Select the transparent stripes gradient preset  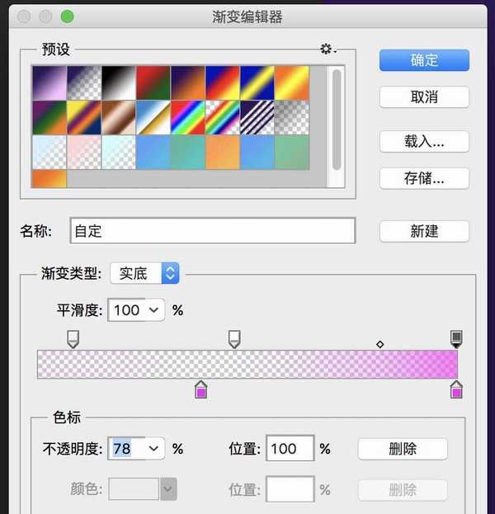pyautogui.click(x=257, y=118)
